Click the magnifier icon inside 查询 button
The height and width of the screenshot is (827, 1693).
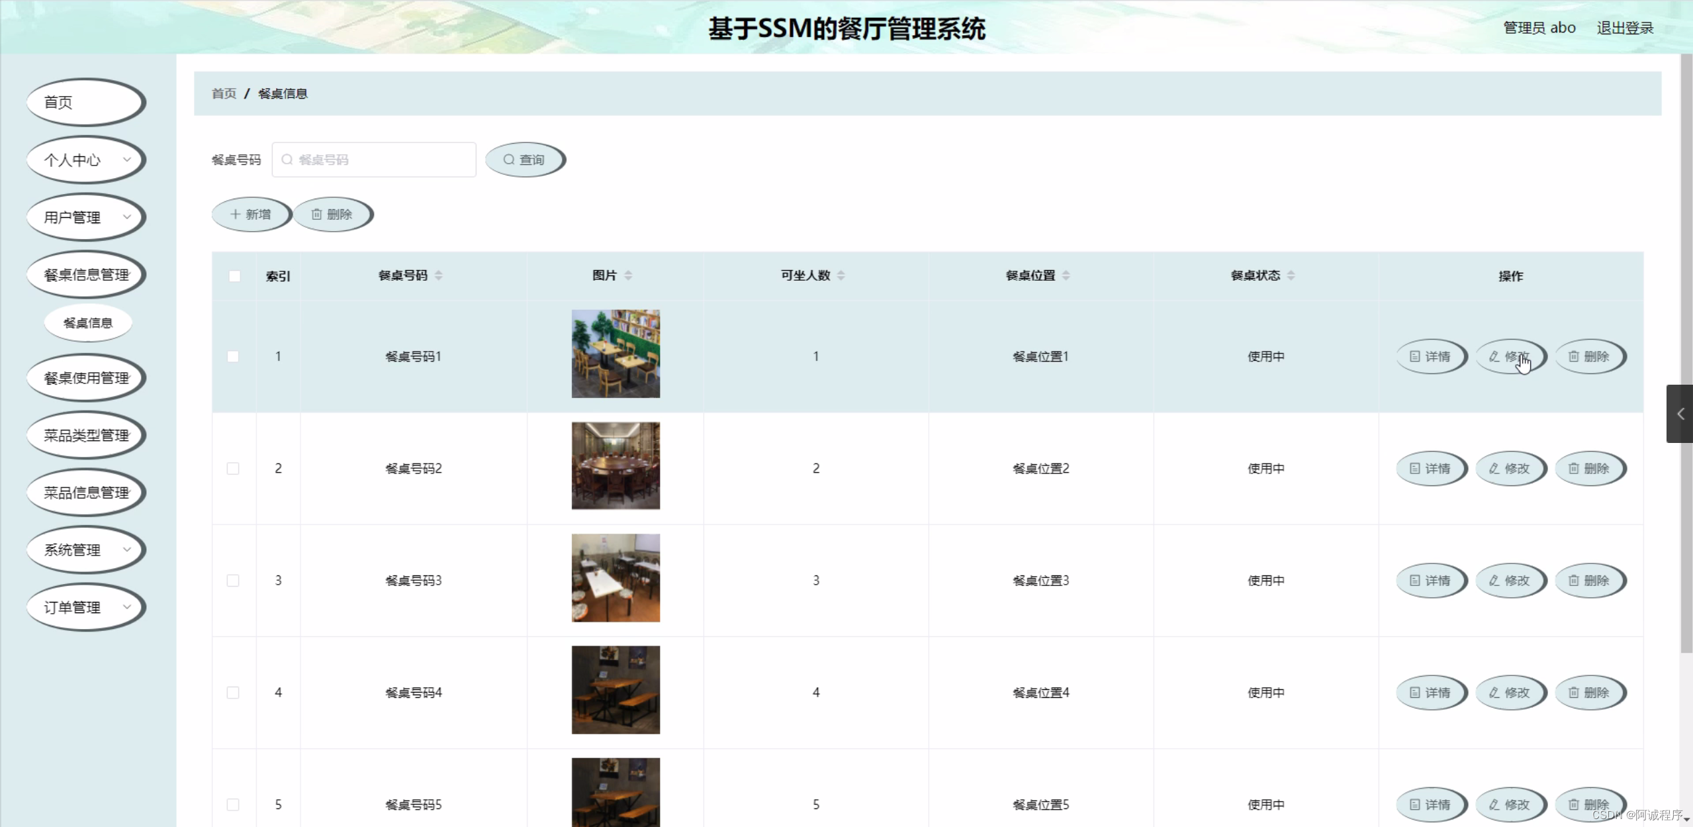click(508, 159)
